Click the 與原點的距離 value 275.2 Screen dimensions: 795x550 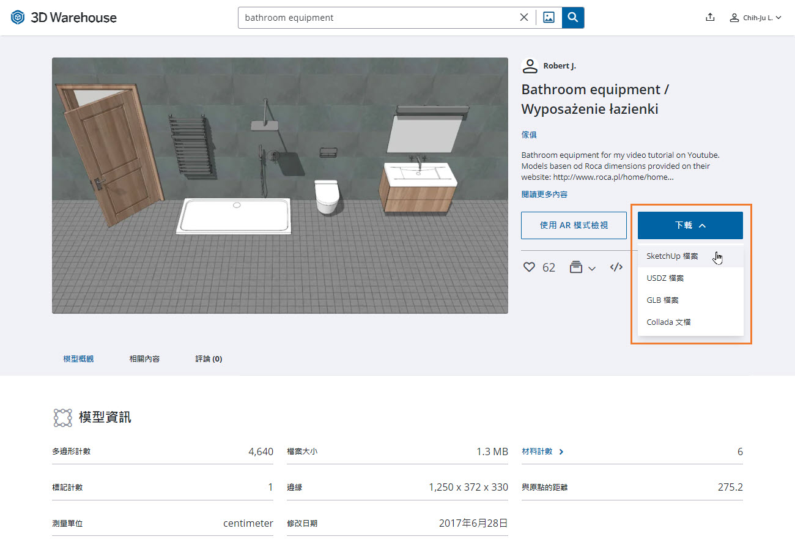tap(730, 488)
